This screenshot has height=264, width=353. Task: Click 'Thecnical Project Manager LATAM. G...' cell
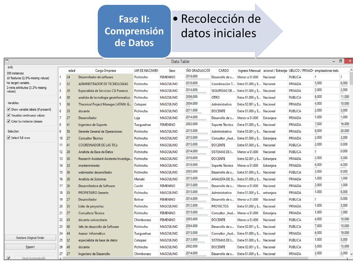click(105, 104)
